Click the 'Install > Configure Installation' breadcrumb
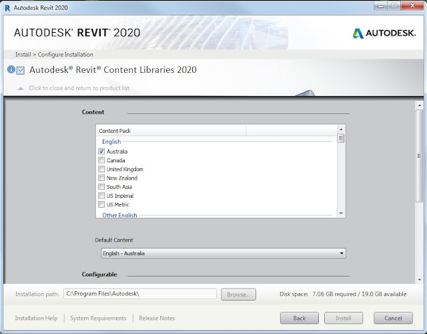 54,55
